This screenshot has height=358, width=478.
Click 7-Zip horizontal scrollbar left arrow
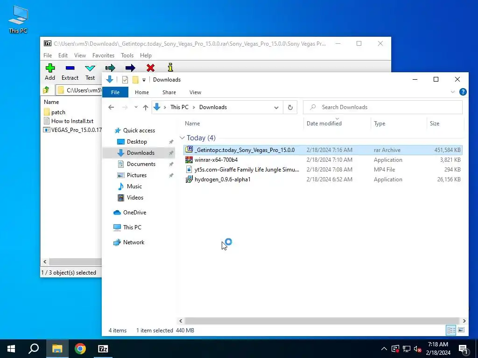coord(45,262)
